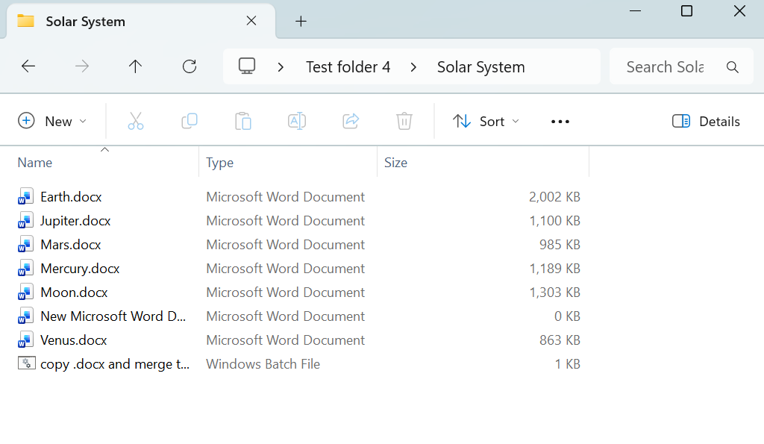This screenshot has width=764, height=444.
Task: Click the Copy icon in toolbar
Action: pyautogui.click(x=190, y=121)
